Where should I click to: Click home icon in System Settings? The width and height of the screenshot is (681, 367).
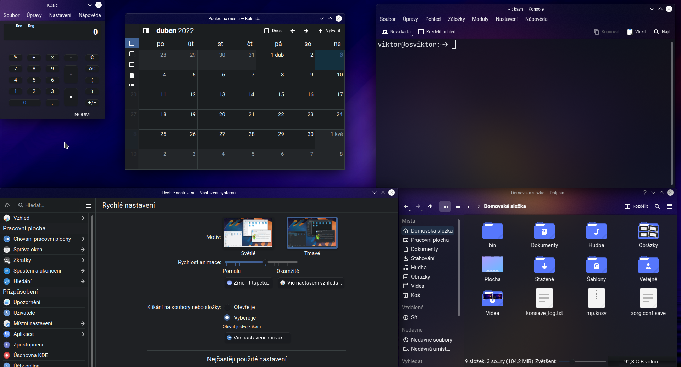[7, 205]
